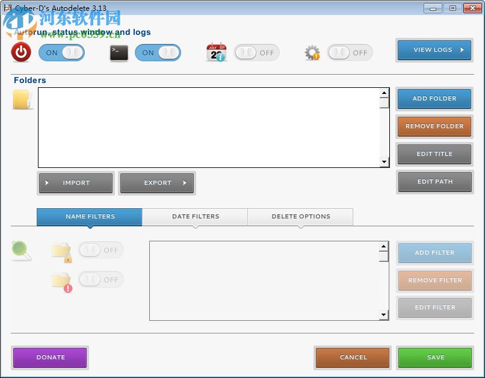Select the NAME FILTERS tab
Screen dimensions: 485x378
click(89, 217)
